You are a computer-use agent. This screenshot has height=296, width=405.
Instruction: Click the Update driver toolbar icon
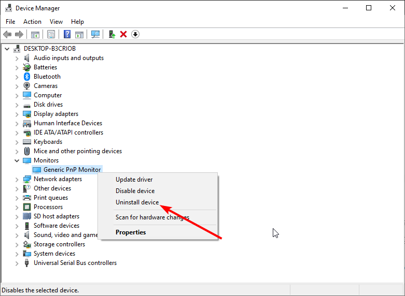112,34
